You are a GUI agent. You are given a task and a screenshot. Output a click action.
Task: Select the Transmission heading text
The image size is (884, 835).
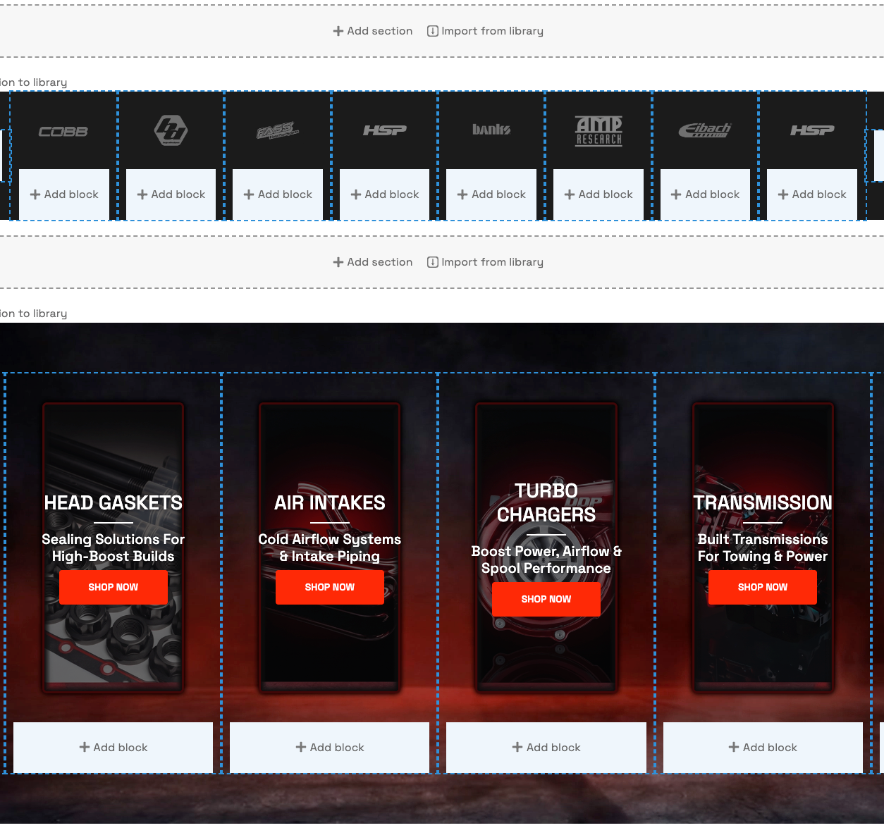pyautogui.click(x=763, y=502)
